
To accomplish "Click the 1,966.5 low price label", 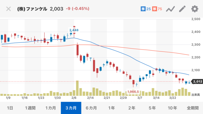I will (133, 91).
